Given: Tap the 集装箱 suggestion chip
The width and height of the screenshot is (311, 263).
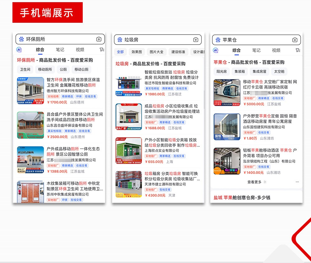Looking at the screenshot, I should pos(240,71).
